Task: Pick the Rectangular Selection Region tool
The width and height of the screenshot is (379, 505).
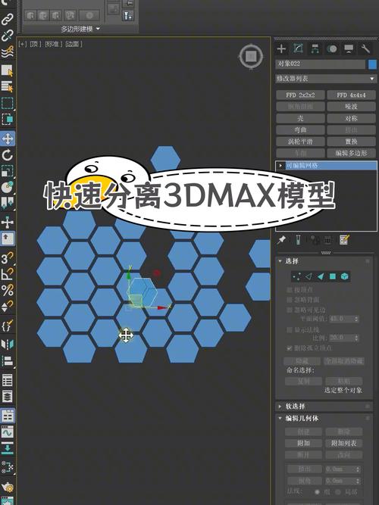Action: click(x=7, y=104)
